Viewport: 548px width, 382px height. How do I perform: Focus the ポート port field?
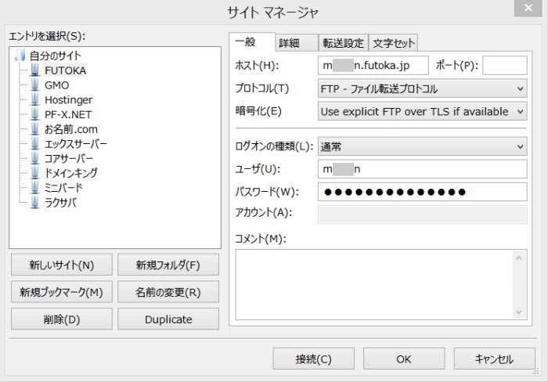[505, 65]
